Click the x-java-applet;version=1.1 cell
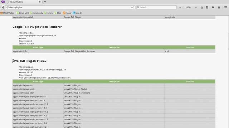The width and height of the screenshot is (229, 128). coord(38,97)
